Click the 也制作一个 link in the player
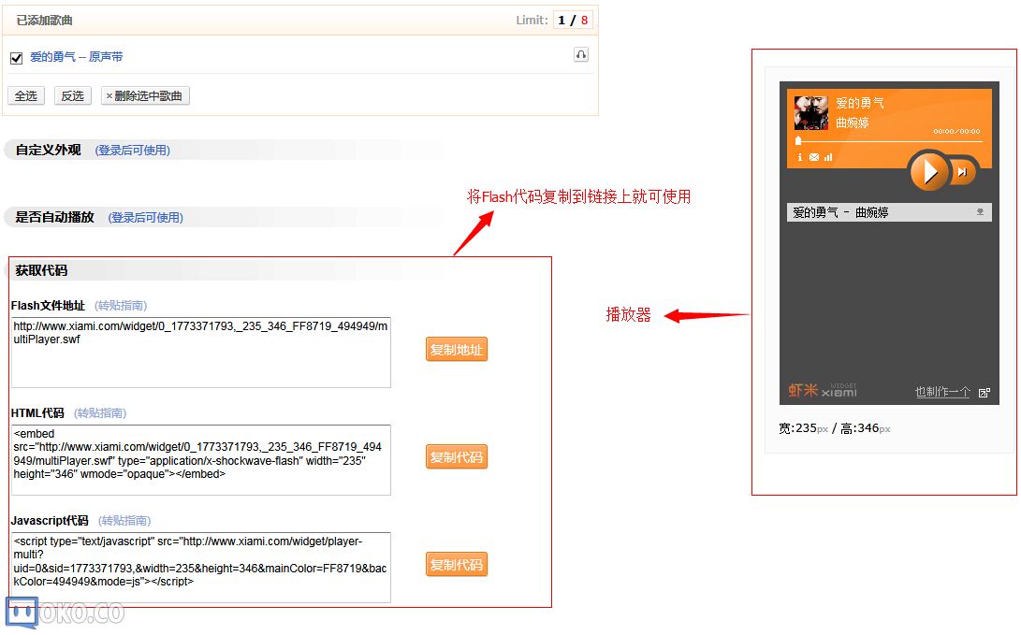Screen dimensions: 1021x635 (942, 392)
